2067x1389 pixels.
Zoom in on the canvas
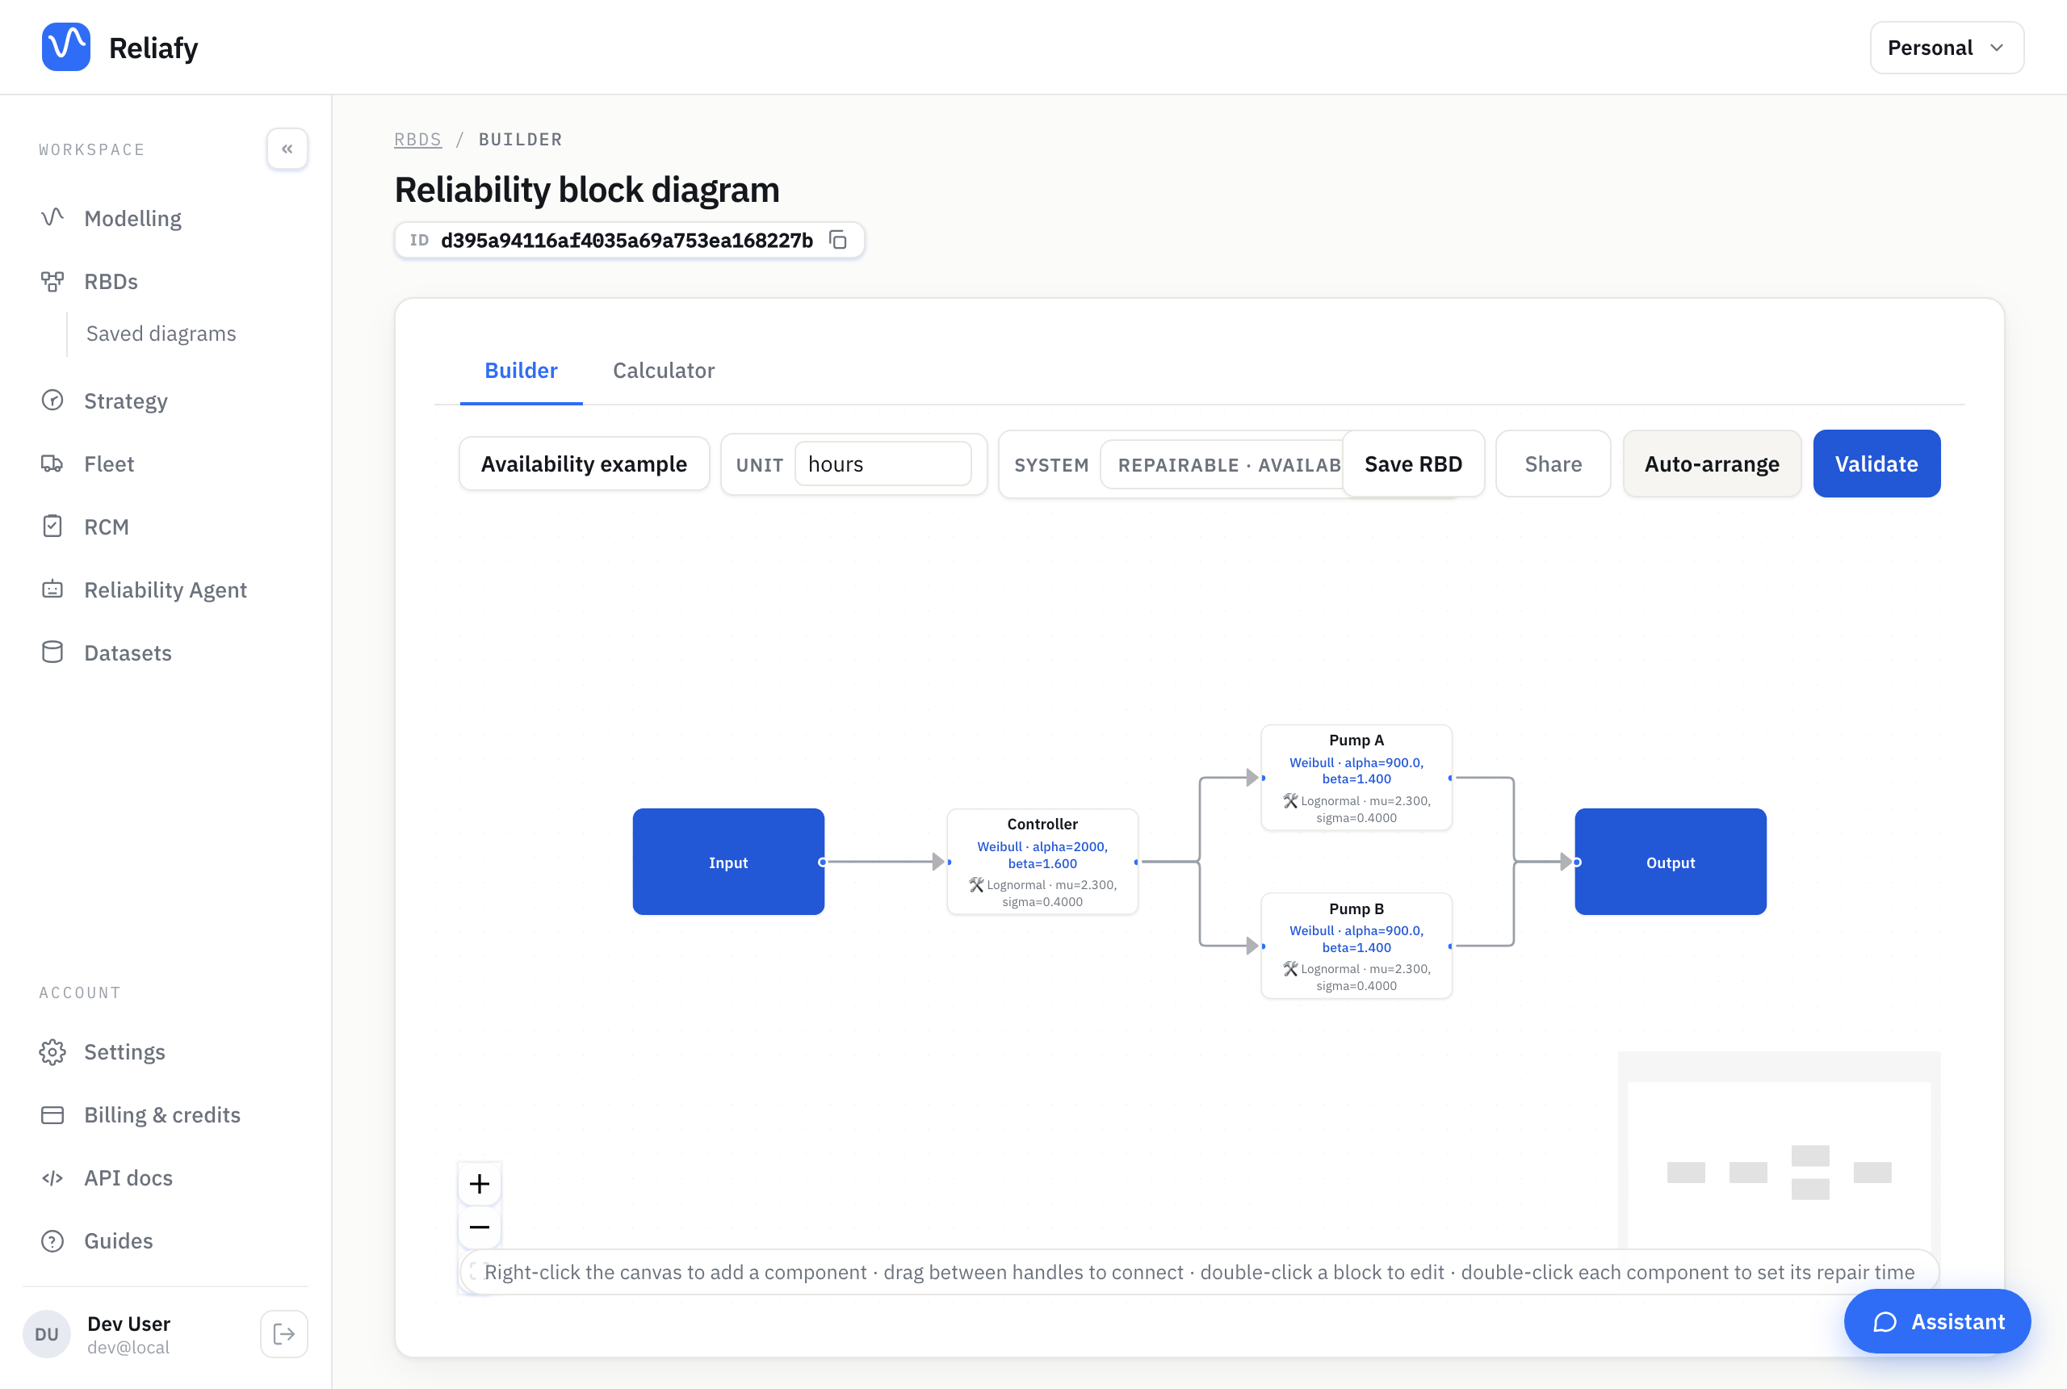[x=479, y=1184]
